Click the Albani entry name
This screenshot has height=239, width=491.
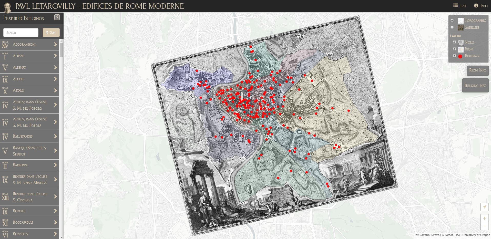18,56
